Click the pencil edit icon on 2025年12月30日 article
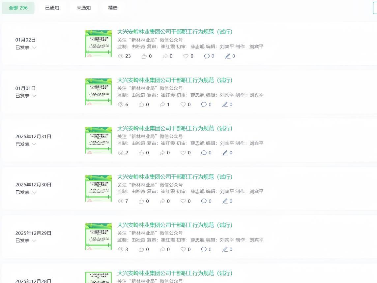The width and height of the screenshot is (377, 283). pos(225,201)
